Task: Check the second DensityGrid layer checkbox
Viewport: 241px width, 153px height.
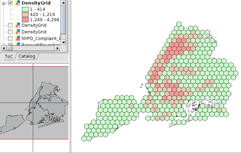Action: (x=10, y=26)
